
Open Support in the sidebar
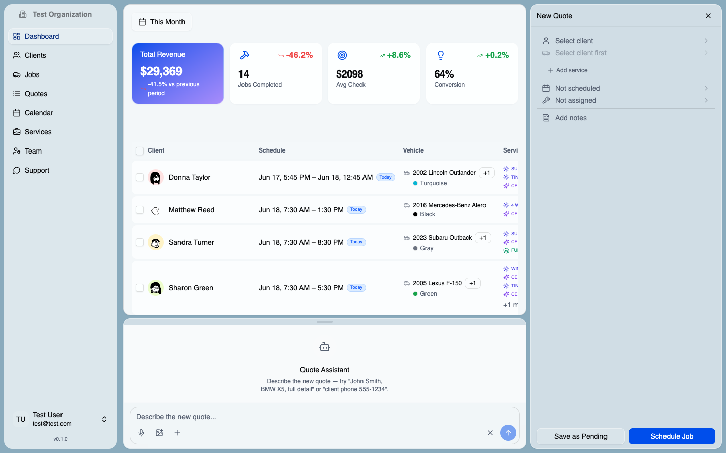[60, 170]
